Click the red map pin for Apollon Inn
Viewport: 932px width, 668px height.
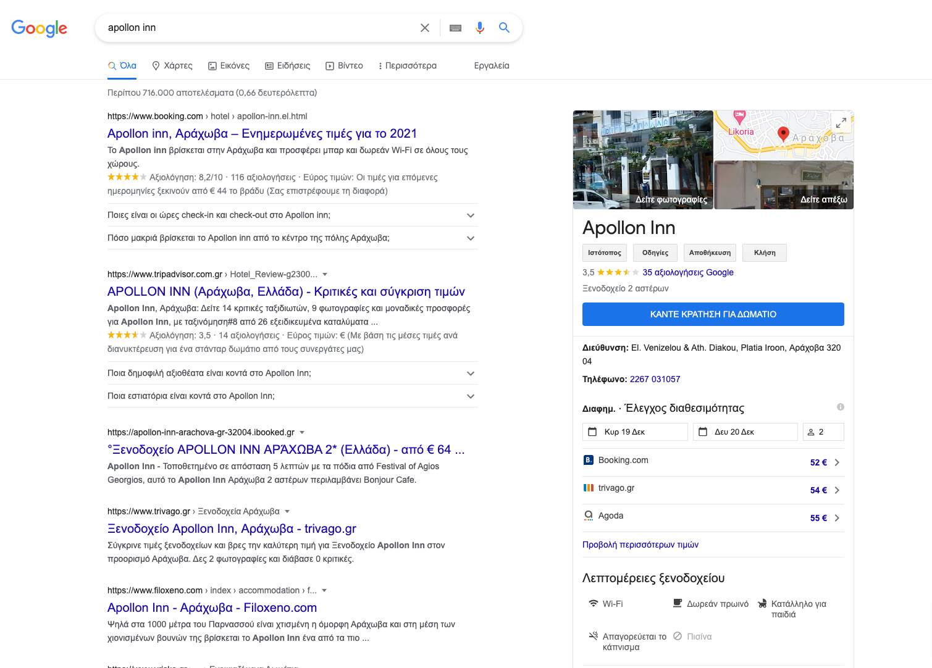783,134
